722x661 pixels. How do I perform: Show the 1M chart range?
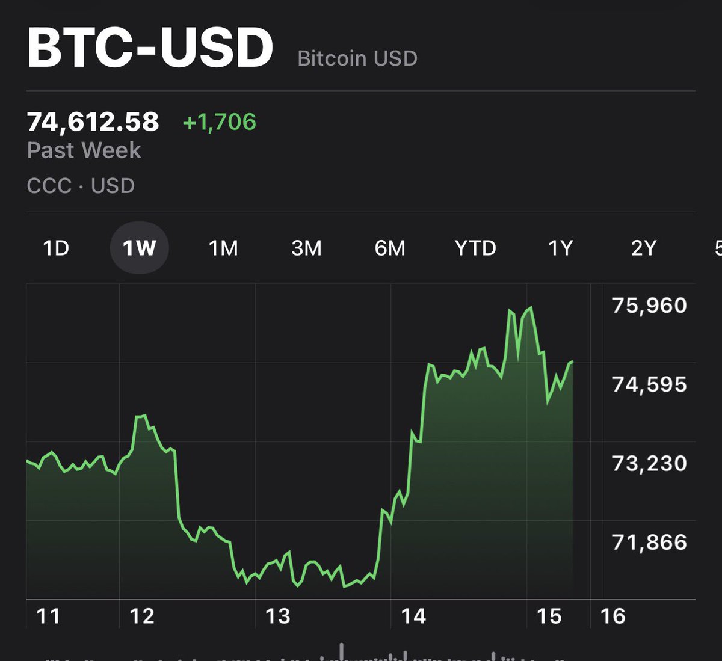[223, 248]
